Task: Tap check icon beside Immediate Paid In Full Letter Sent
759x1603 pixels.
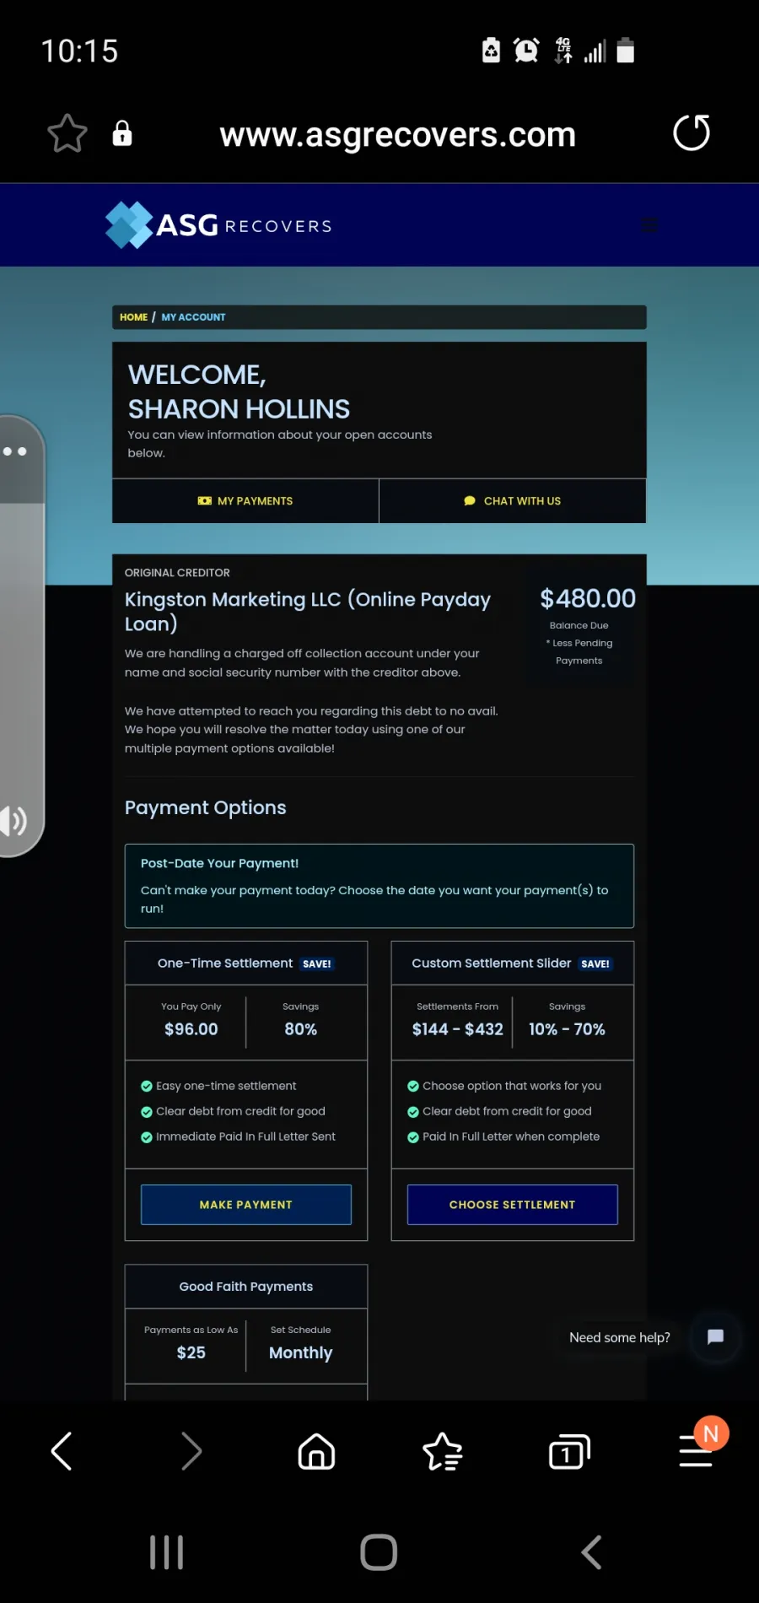Action: pos(147,1137)
